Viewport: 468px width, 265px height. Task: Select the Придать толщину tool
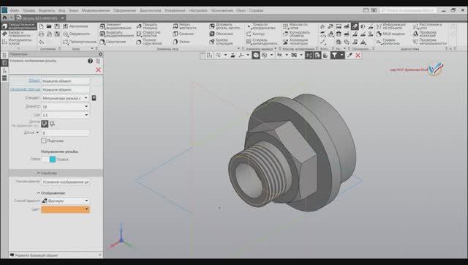point(148,26)
